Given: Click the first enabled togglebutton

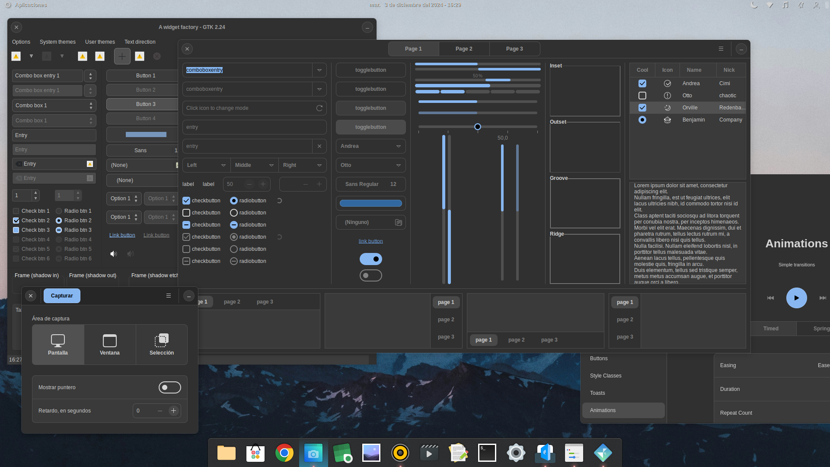Looking at the screenshot, I should [370, 70].
